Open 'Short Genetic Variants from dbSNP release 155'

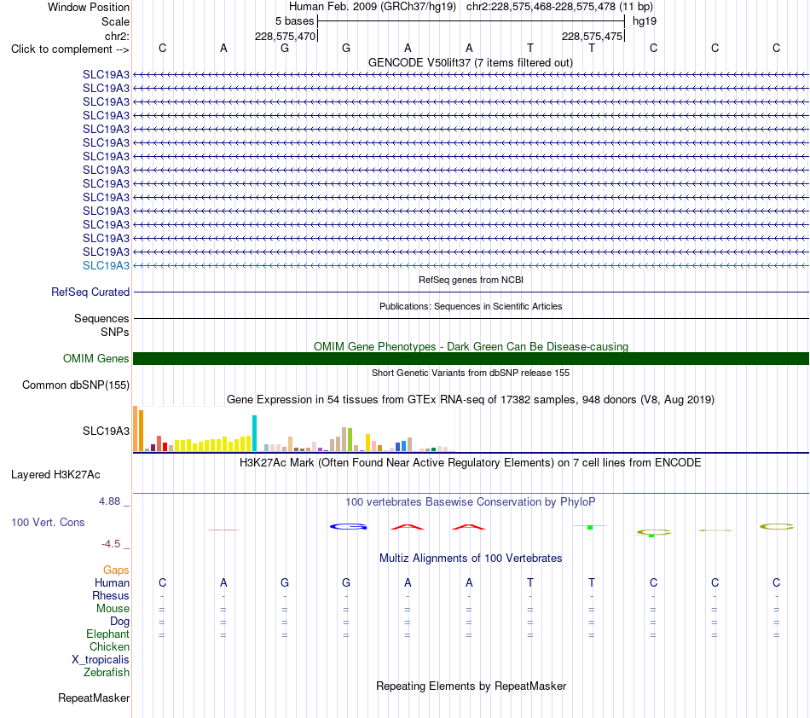tap(471, 373)
